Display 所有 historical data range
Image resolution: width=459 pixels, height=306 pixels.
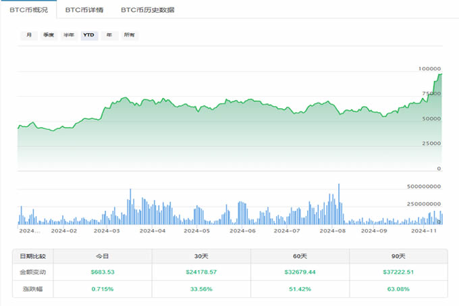pyautogui.click(x=129, y=35)
